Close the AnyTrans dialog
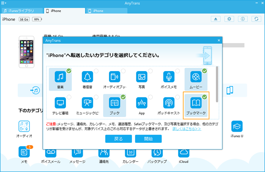Screen dimensions: 265x172 (x=219, y=40)
